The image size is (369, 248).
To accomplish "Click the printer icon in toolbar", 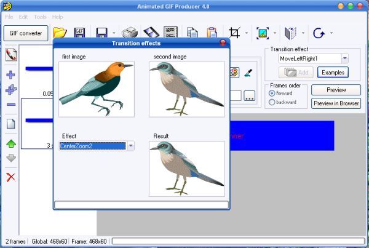I will 130,33.
